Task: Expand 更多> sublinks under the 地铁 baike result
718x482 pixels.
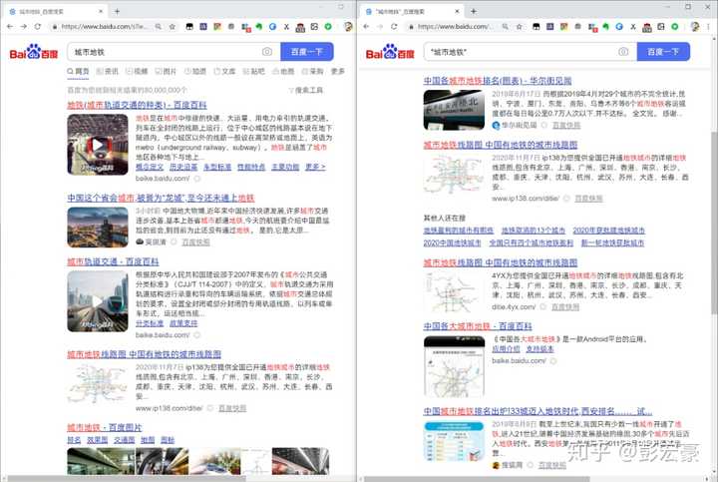Action: 315,167
